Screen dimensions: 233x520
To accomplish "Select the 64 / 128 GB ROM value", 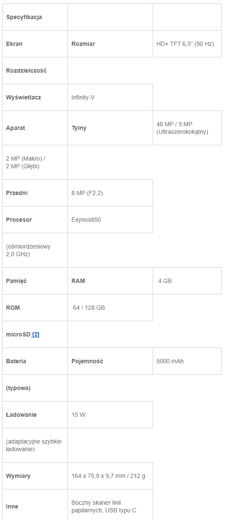I will 89,308.
